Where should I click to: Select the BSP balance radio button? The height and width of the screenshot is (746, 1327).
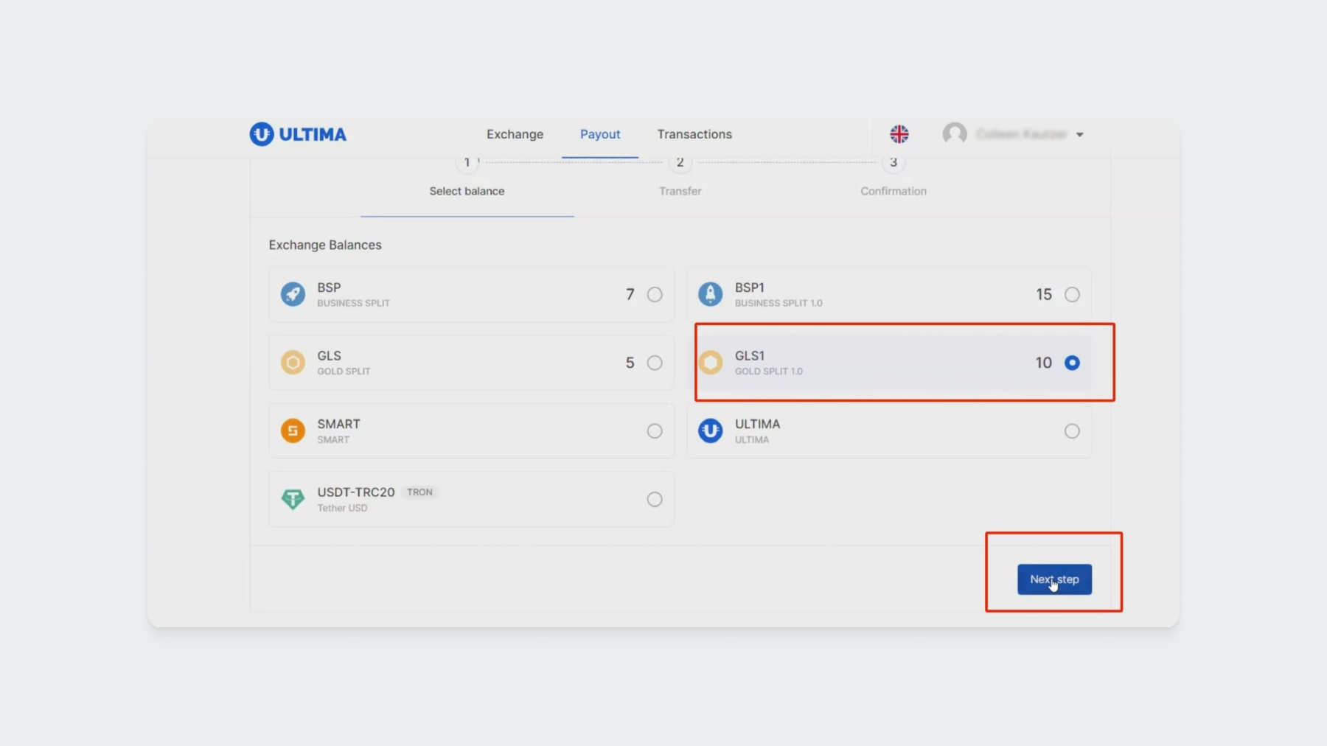click(x=654, y=295)
